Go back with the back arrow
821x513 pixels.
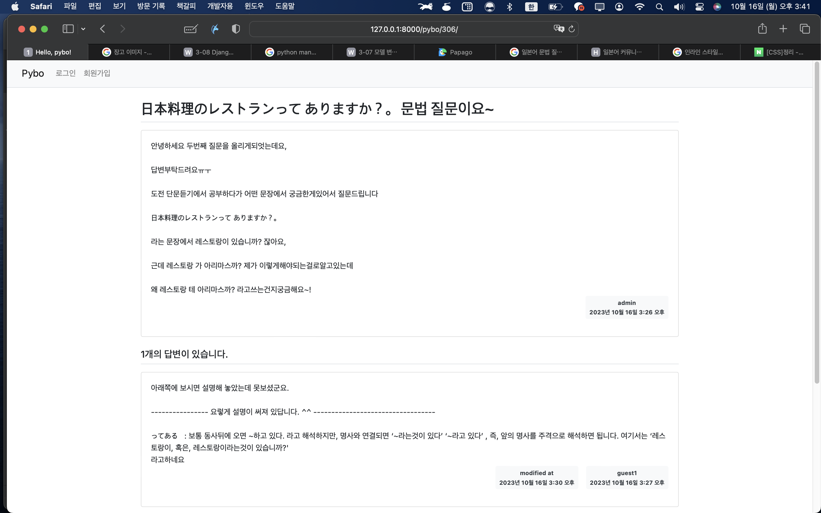(x=102, y=29)
